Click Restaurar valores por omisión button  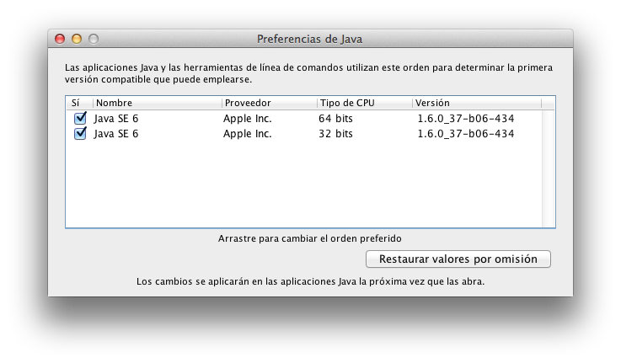458,259
